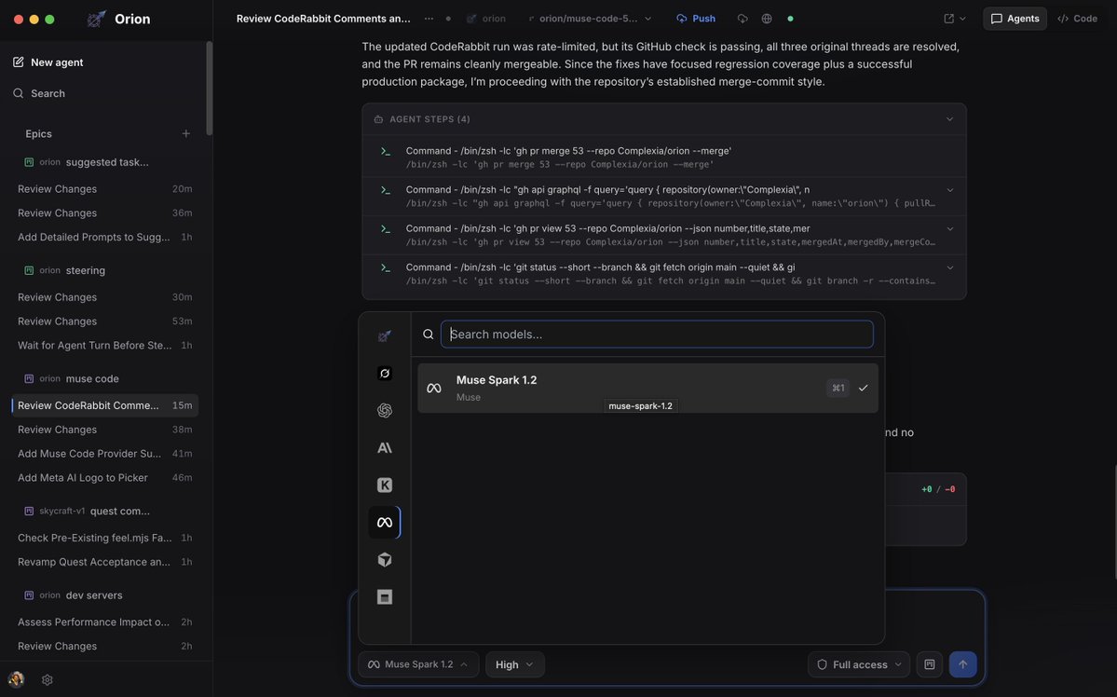The image size is (1117, 697).
Task: Open the Review Changes item from 30m ago
Action: pos(104,297)
